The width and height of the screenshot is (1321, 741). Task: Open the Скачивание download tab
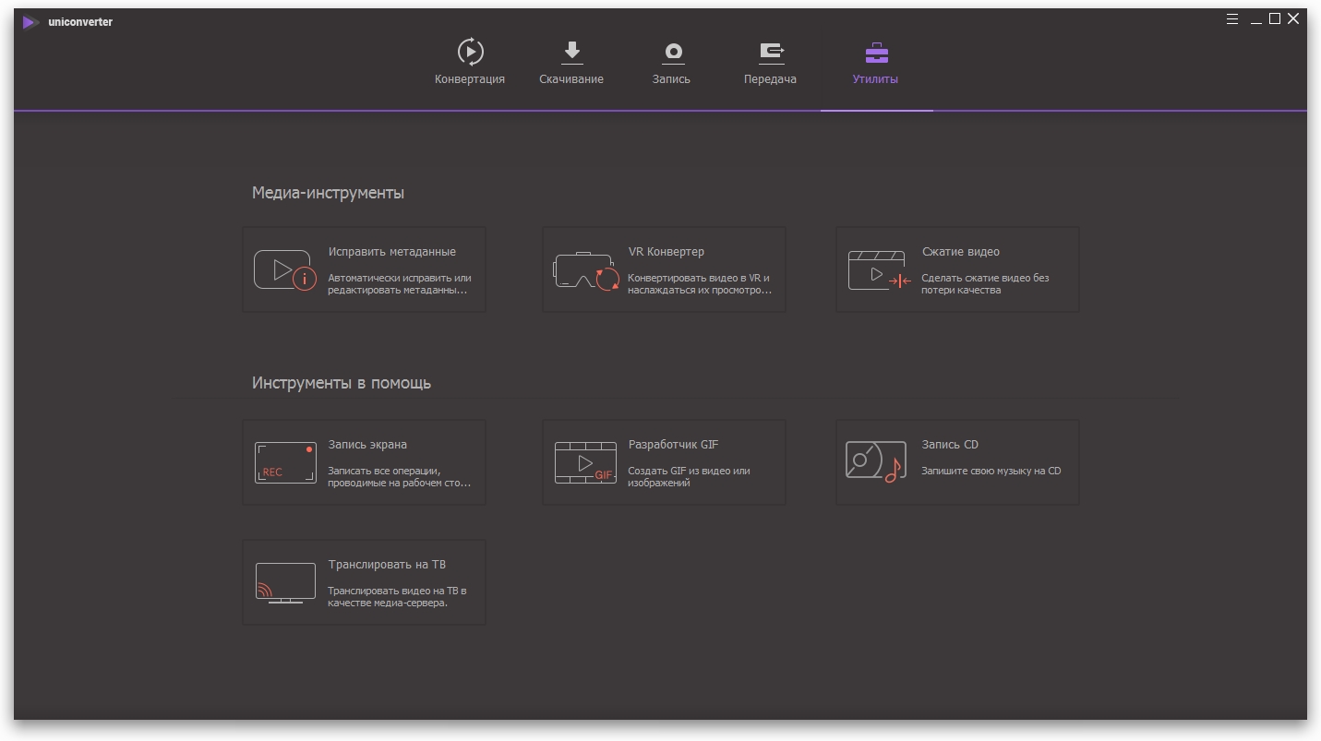coord(571,62)
